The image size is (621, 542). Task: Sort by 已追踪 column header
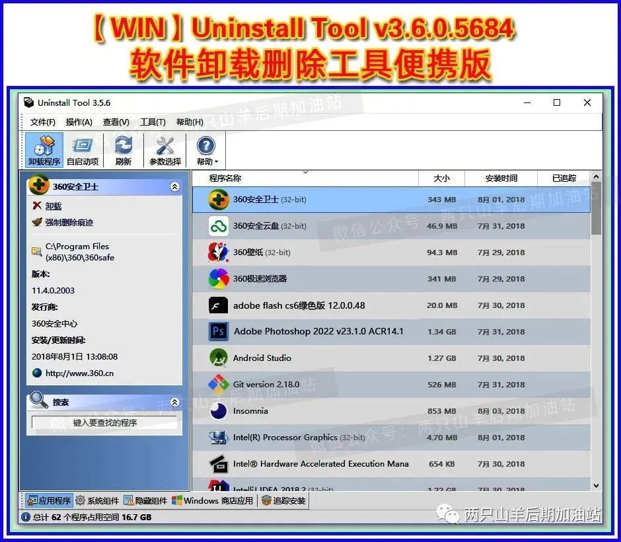pos(564,178)
